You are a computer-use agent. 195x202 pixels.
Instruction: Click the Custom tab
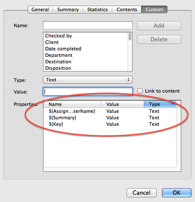pyautogui.click(x=154, y=10)
